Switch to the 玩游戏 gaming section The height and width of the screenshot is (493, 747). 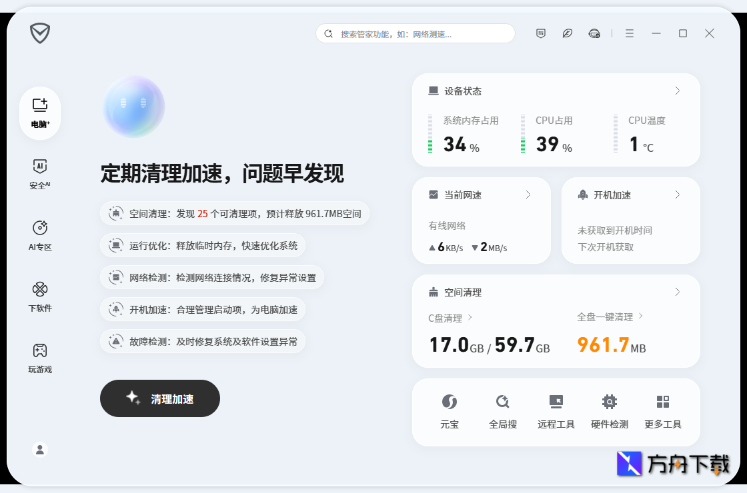[39, 357]
